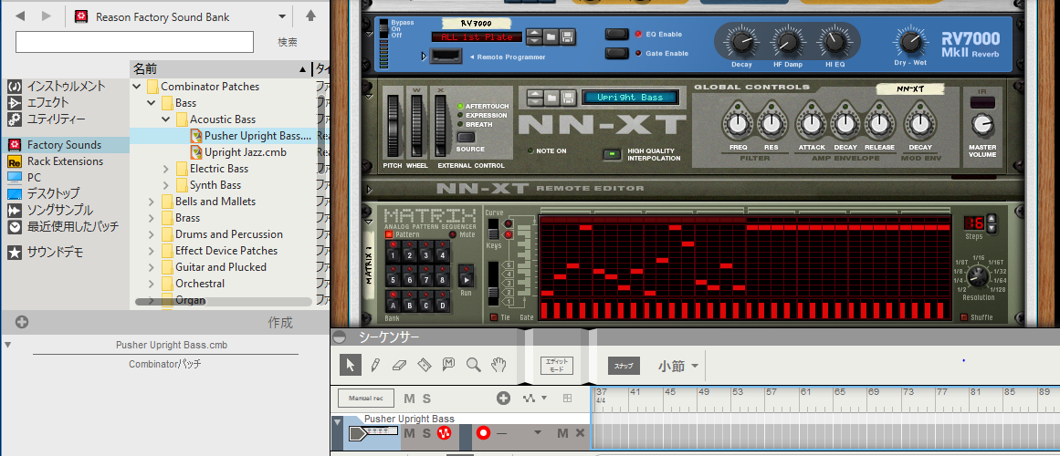The width and height of the screenshot is (1060, 456).
Task: Click the Manual rec button
Action: [x=366, y=398]
